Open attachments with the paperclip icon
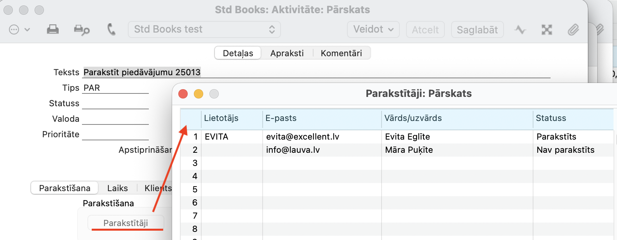The width and height of the screenshot is (617, 240). pos(573,29)
